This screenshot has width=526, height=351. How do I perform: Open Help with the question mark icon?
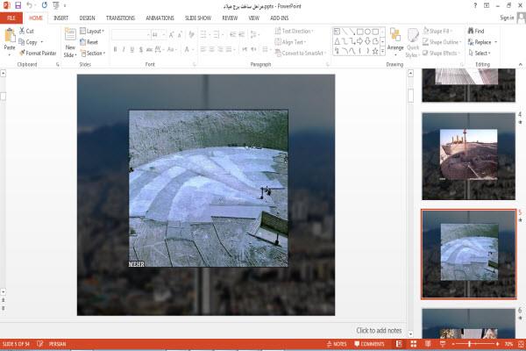coord(475,6)
